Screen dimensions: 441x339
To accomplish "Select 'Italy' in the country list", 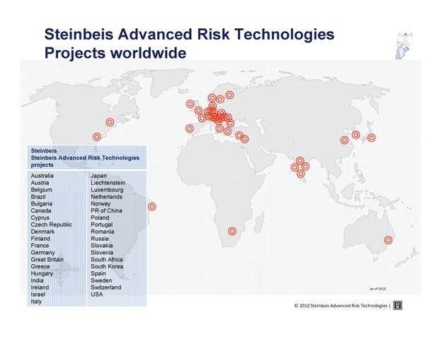I will coord(36,302).
